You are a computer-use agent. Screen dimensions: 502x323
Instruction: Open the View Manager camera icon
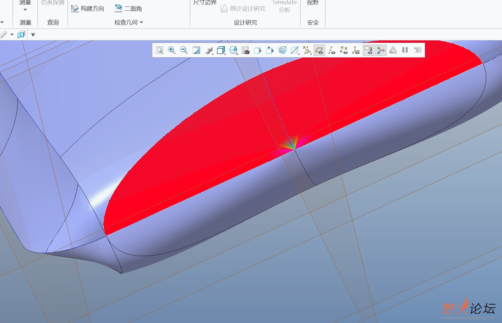[x=246, y=50]
